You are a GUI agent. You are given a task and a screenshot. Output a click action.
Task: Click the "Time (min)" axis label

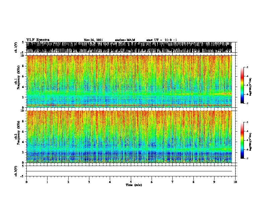pyautogui.click(x=134, y=185)
